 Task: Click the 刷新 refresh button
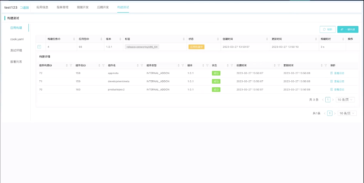pyautogui.click(x=327, y=29)
